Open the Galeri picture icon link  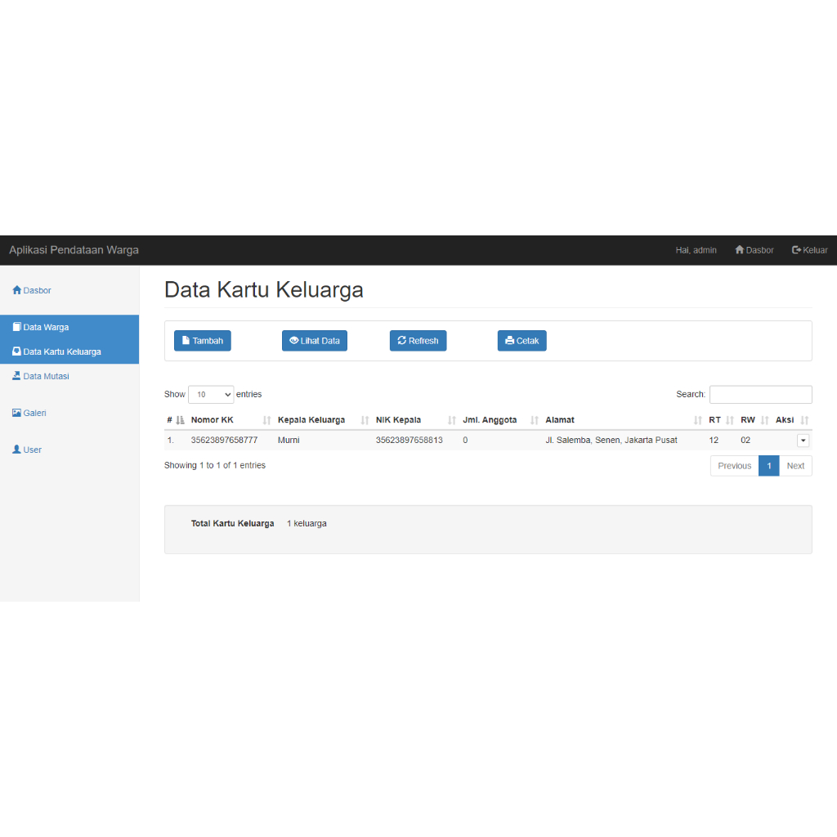pyautogui.click(x=17, y=413)
